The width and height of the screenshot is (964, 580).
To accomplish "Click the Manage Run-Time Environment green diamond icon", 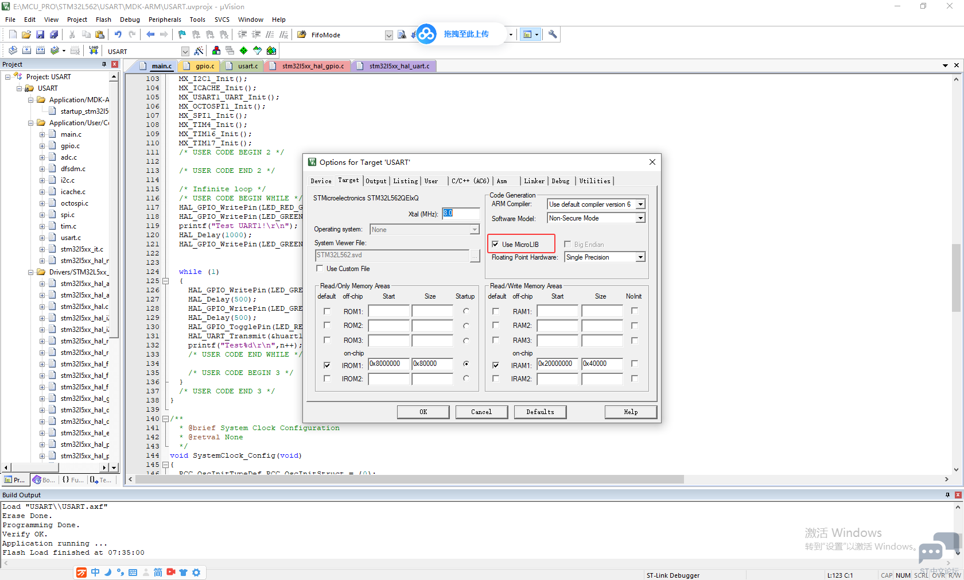I will click(244, 51).
